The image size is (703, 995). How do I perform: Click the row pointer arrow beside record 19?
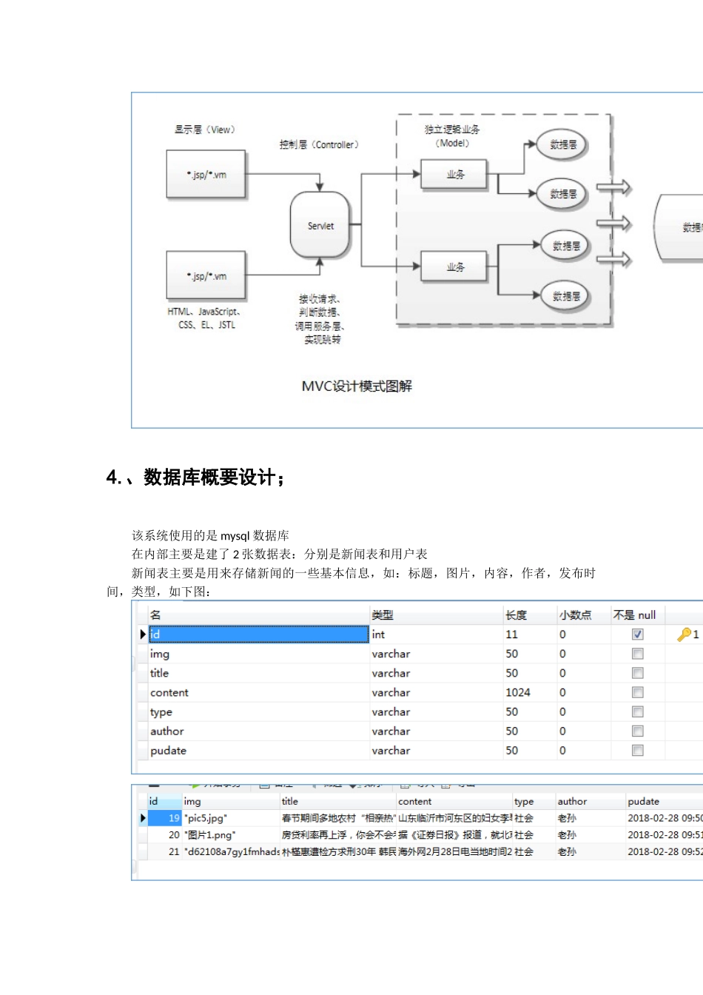coord(143,818)
